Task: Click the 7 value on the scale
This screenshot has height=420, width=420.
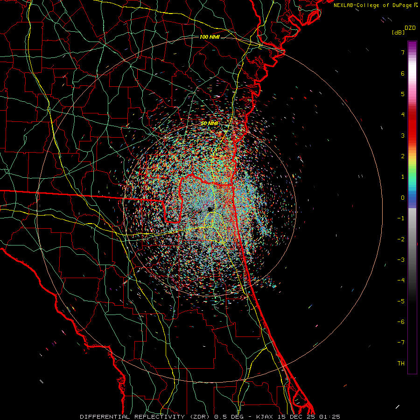Action: (x=403, y=52)
